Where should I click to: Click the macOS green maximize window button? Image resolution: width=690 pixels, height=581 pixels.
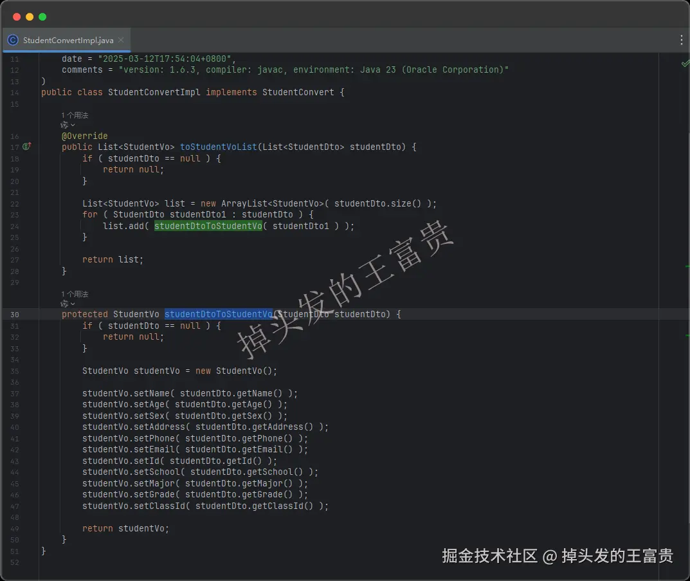(x=42, y=17)
